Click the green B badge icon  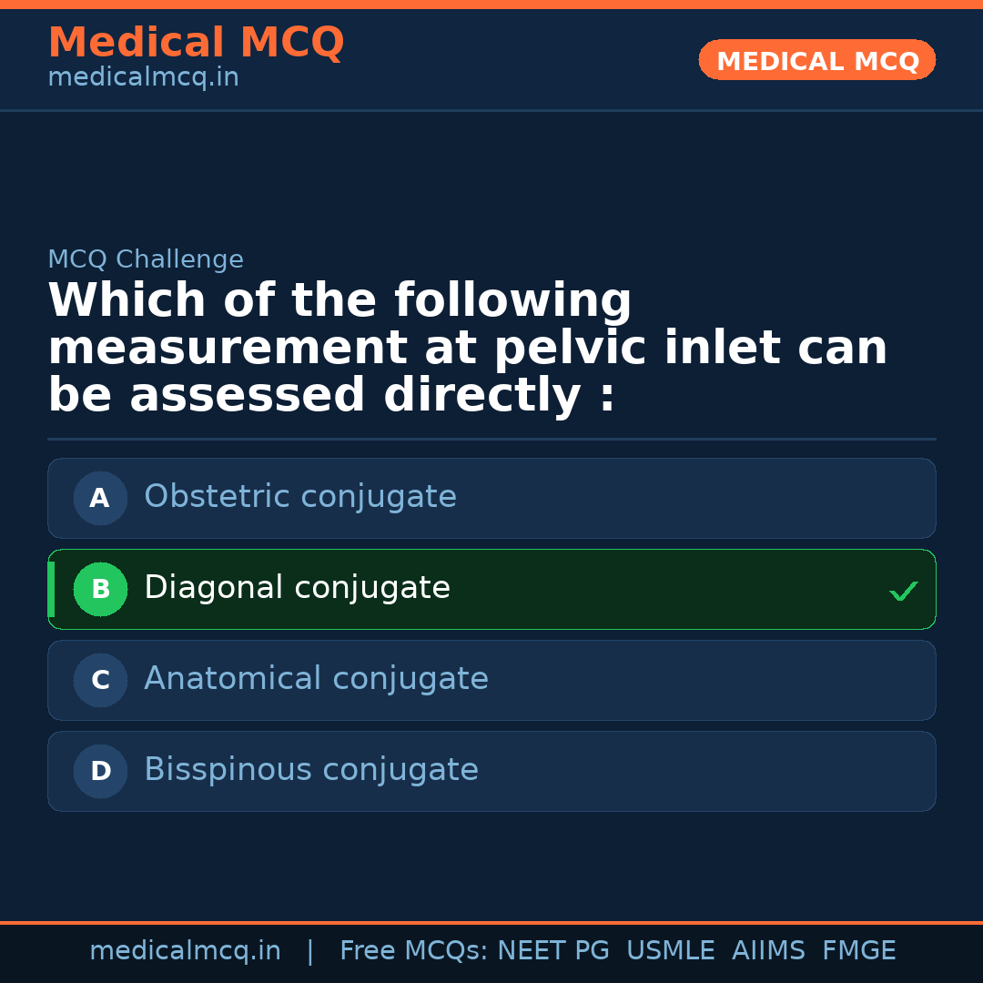coord(100,589)
